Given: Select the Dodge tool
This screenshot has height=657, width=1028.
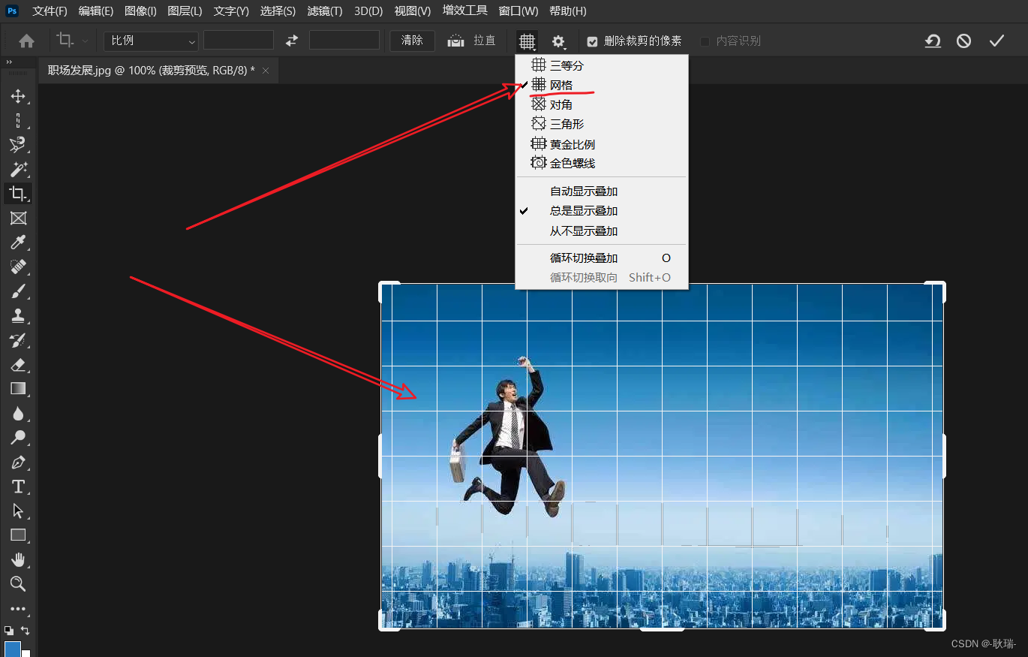Looking at the screenshot, I should pyautogui.click(x=18, y=437).
